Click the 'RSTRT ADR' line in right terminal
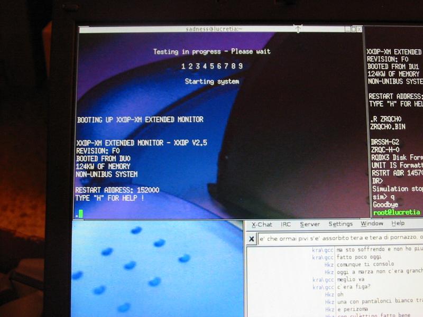The width and height of the screenshot is (423, 317). coord(398,173)
